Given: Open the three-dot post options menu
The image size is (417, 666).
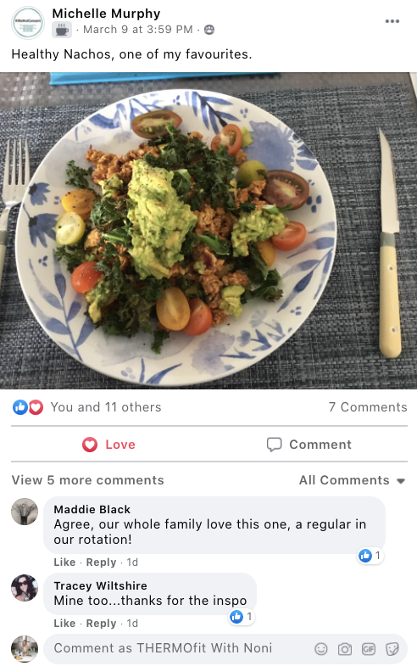Looking at the screenshot, I should click(392, 21).
